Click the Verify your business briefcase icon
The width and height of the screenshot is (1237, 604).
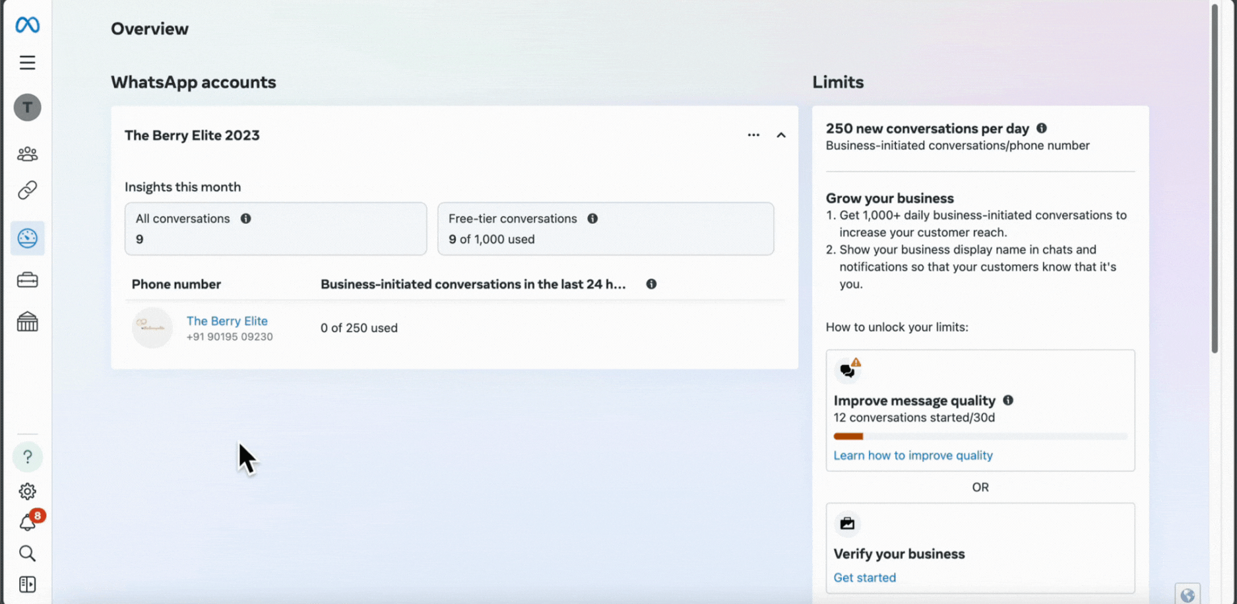(x=847, y=523)
